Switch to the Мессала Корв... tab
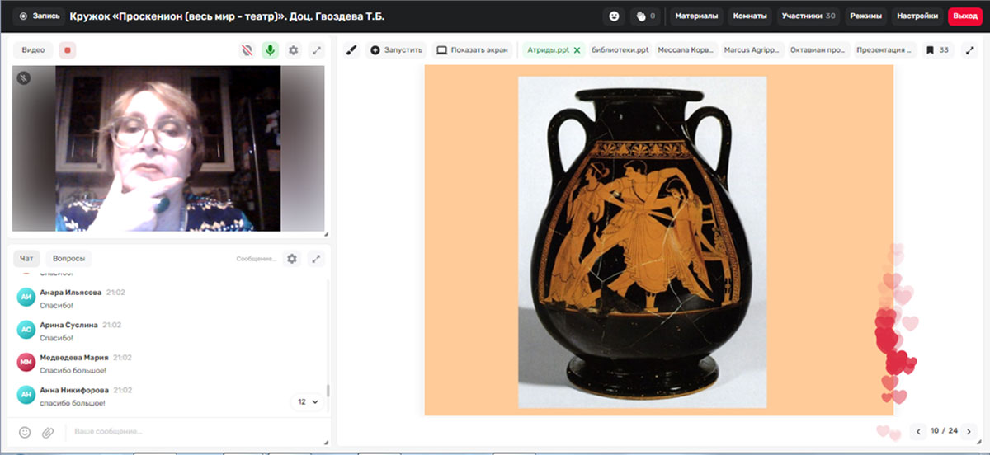The height and width of the screenshot is (455, 990). coord(686,50)
